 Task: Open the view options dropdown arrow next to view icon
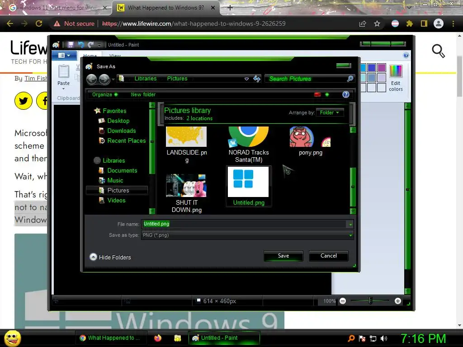(327, 94)
